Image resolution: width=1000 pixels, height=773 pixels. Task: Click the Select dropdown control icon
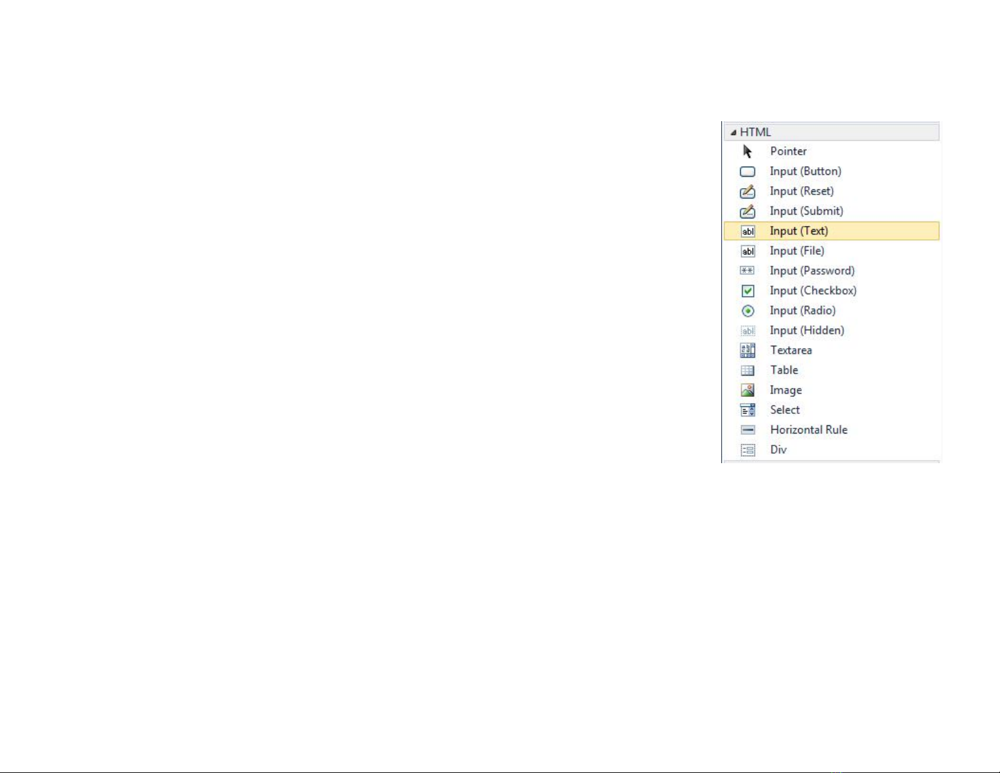click(748, 410)
